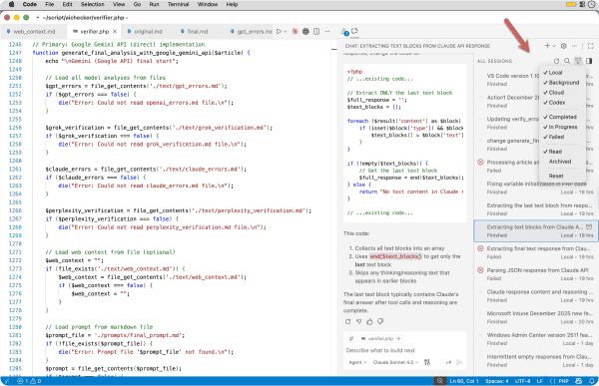This screenshot has height=386, width=599.
Task: Click the verifier.php context chip
Action: click(x=380, y=339)
